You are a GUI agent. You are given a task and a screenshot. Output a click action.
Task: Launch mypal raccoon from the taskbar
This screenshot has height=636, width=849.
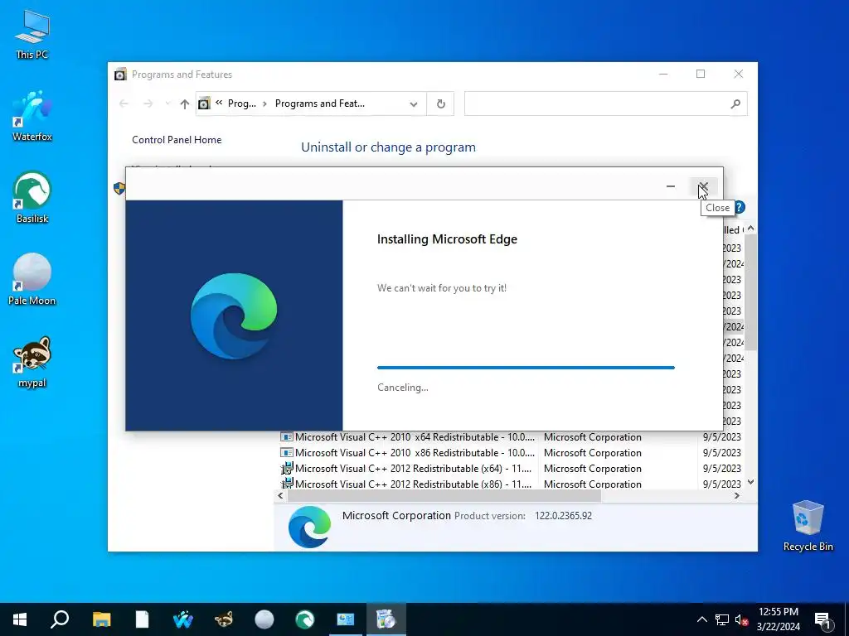[224, 619]
